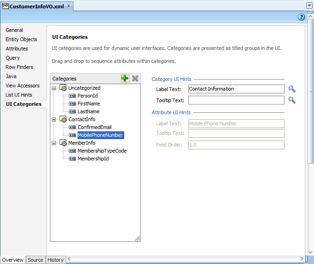
Task: Click the FirstName attribute icon
Action: click(x=72, y=104)
